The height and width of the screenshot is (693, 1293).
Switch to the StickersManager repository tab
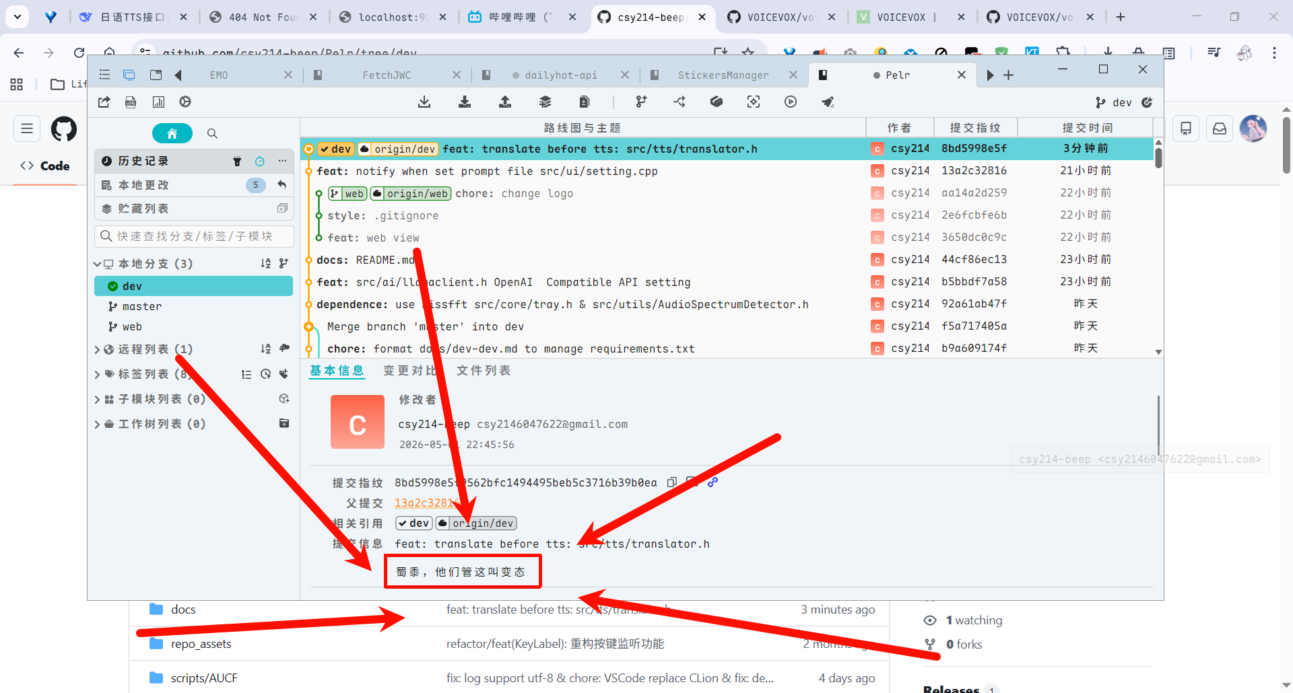click(x=723, y=75)
